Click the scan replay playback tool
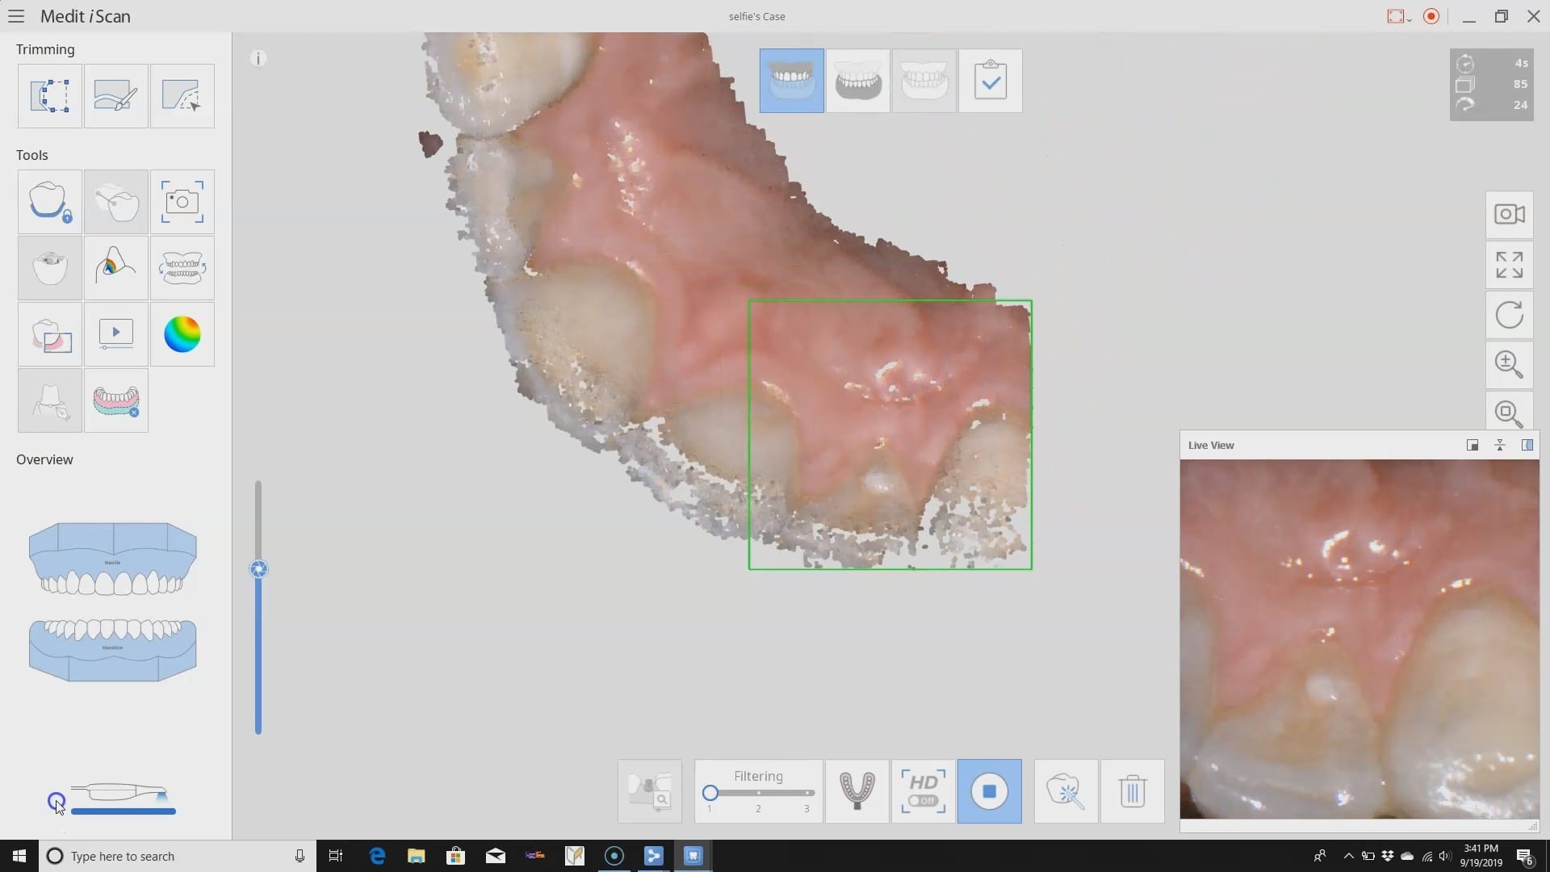The width and height of the screenshot is (1550, 872). click(x=115, y=334)
